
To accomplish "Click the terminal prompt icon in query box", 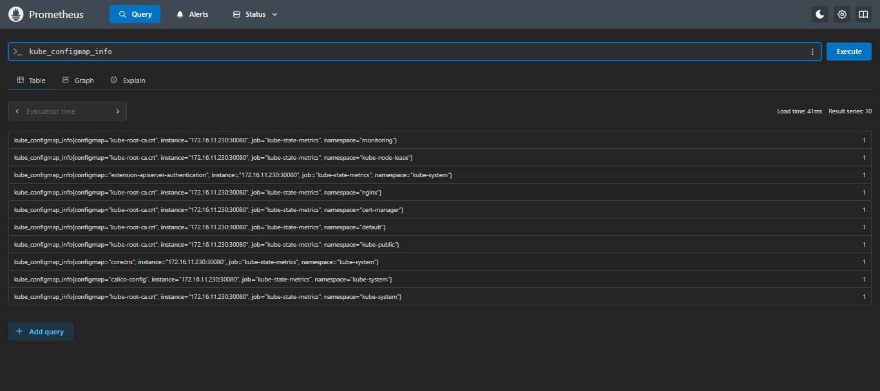I will (x=18, y=52).
